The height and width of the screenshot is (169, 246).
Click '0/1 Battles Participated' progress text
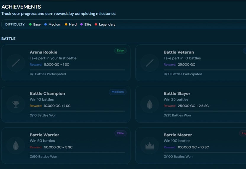48,74
